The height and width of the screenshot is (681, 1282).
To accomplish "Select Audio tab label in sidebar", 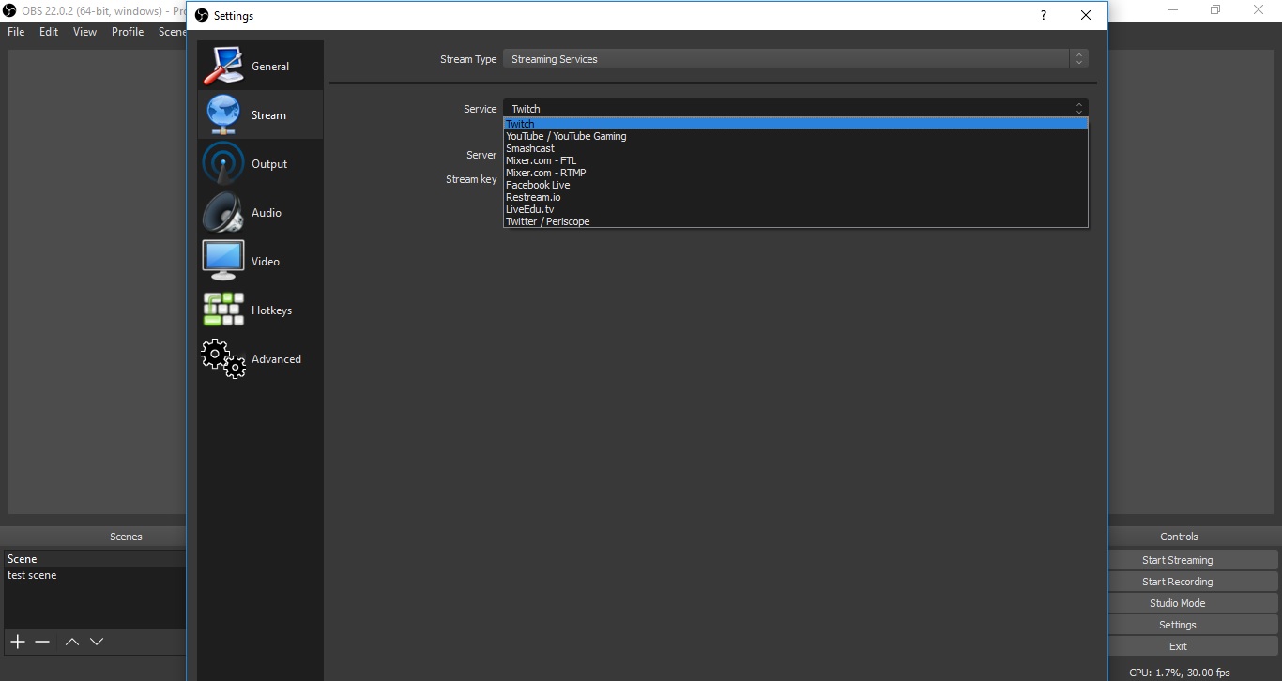I will click(x=267, y=213).
